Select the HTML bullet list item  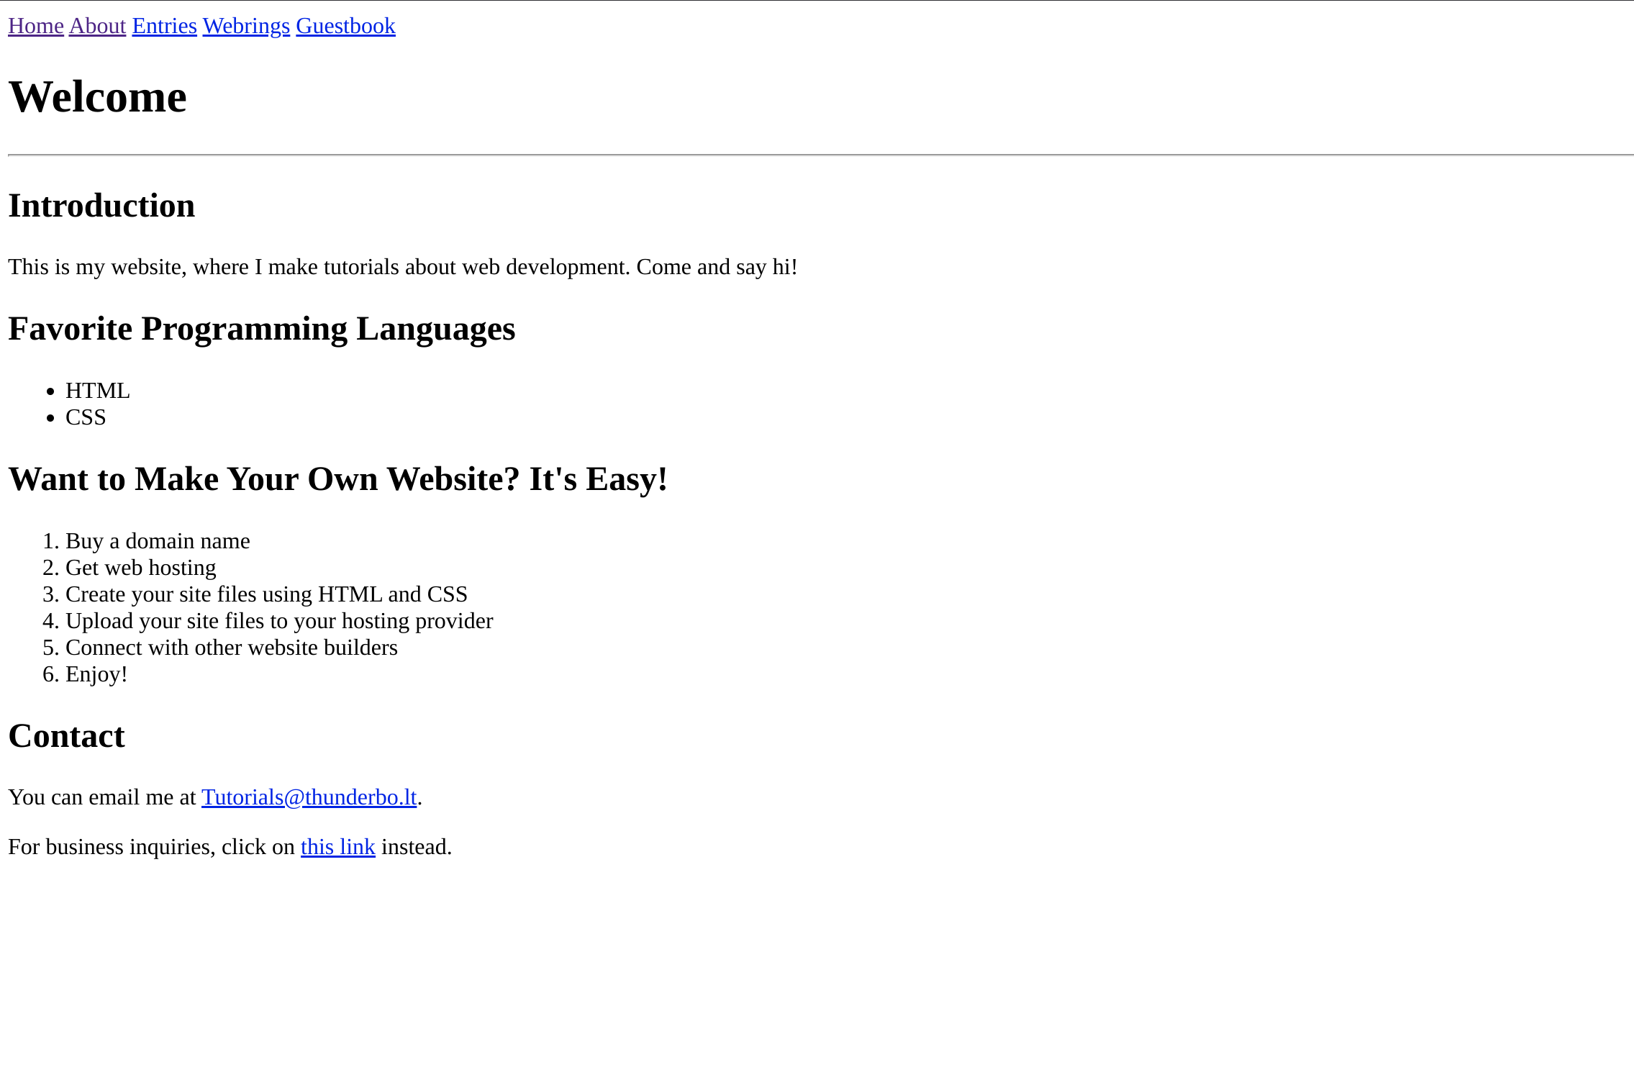pyautogui.click(x=97, y=391)
